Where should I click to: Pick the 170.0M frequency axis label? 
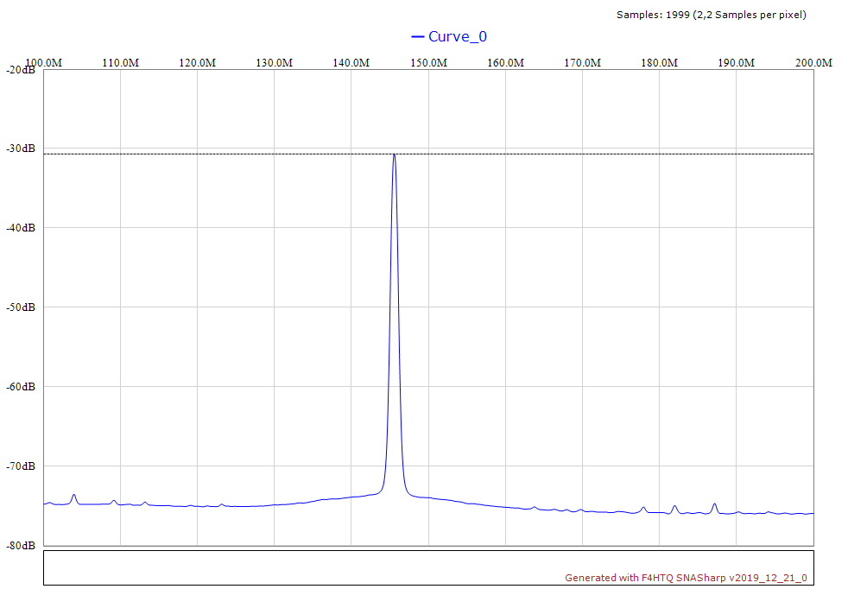pyautogui.click(x=582, y=63)
